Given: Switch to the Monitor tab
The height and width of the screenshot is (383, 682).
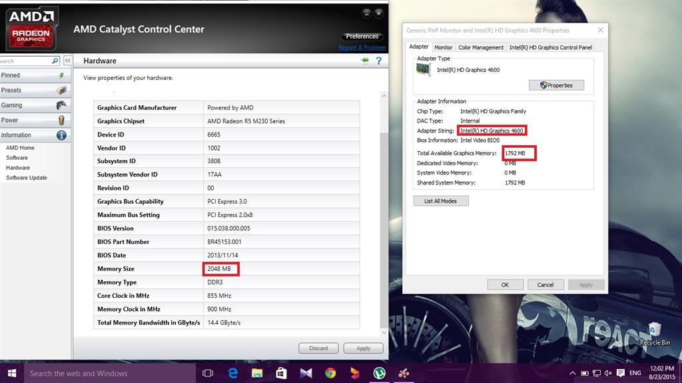Looking at the screenshot, I should click(443, 47).
